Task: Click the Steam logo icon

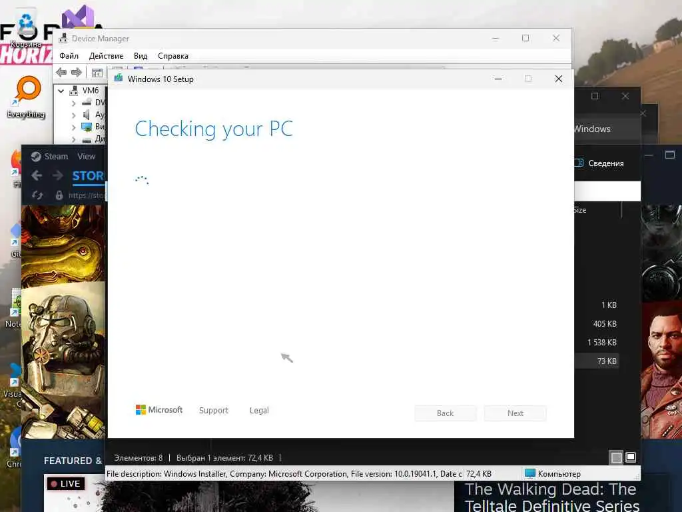Action: 36,156
